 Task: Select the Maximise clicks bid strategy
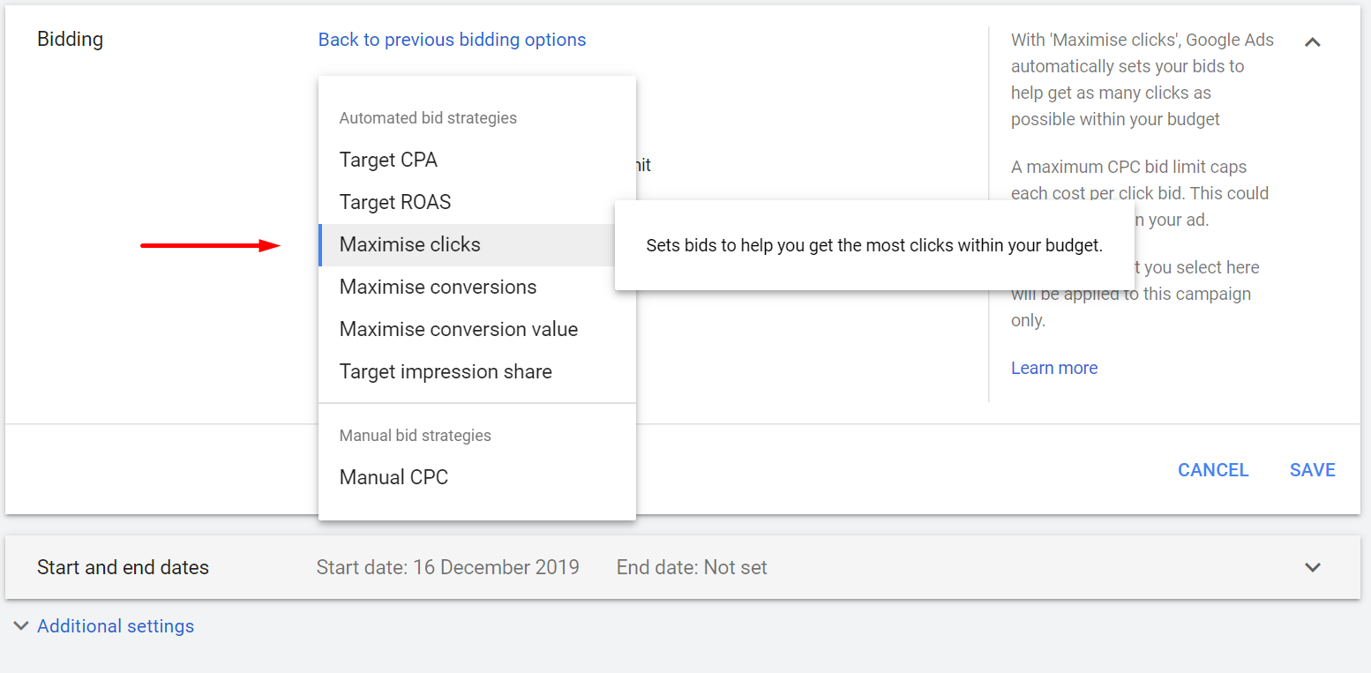409,244
